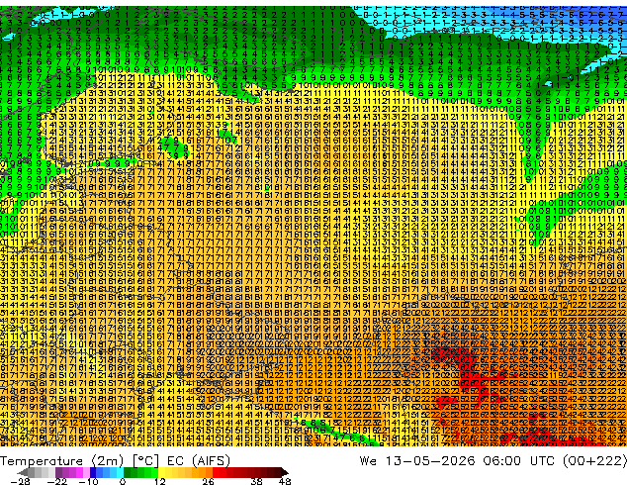Click the bright red legend swatch above 26
Screen dimensions: 627x485
tap(216, 472)
